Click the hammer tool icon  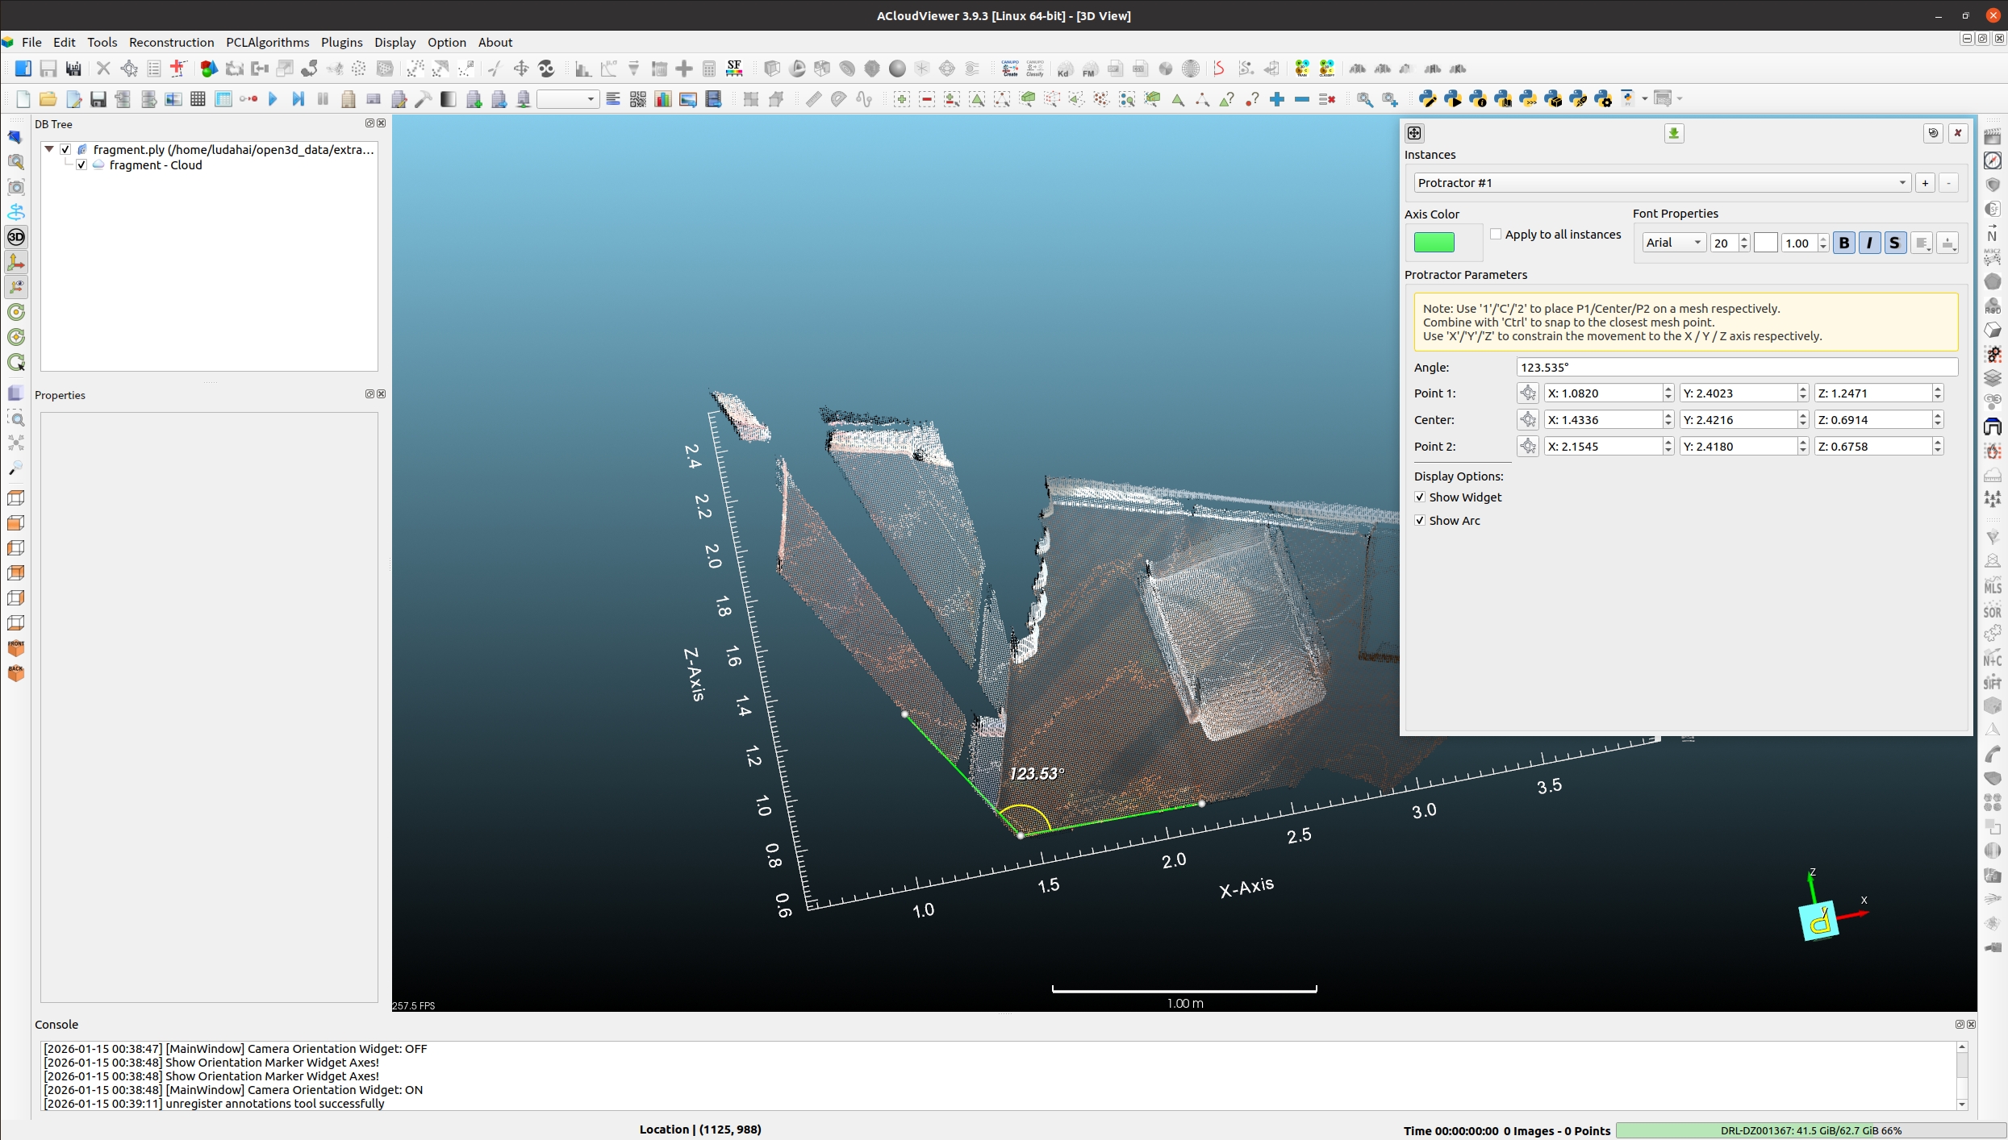point(424,99)
